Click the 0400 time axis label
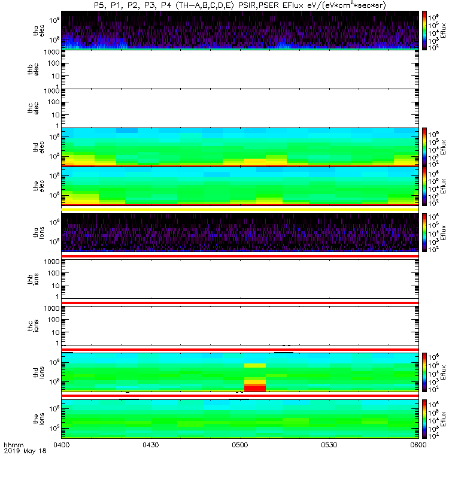The image size is (449, 479). [62, 445]
